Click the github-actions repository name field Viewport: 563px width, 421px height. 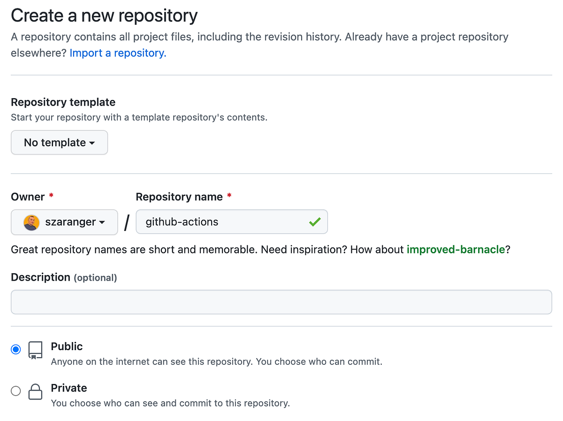pos(211,222)
